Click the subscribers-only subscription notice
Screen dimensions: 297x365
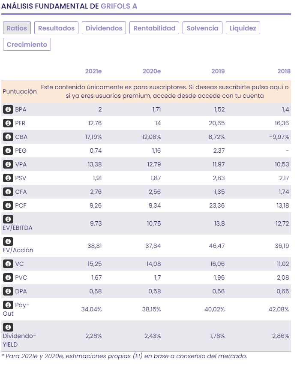click(165, 91)
